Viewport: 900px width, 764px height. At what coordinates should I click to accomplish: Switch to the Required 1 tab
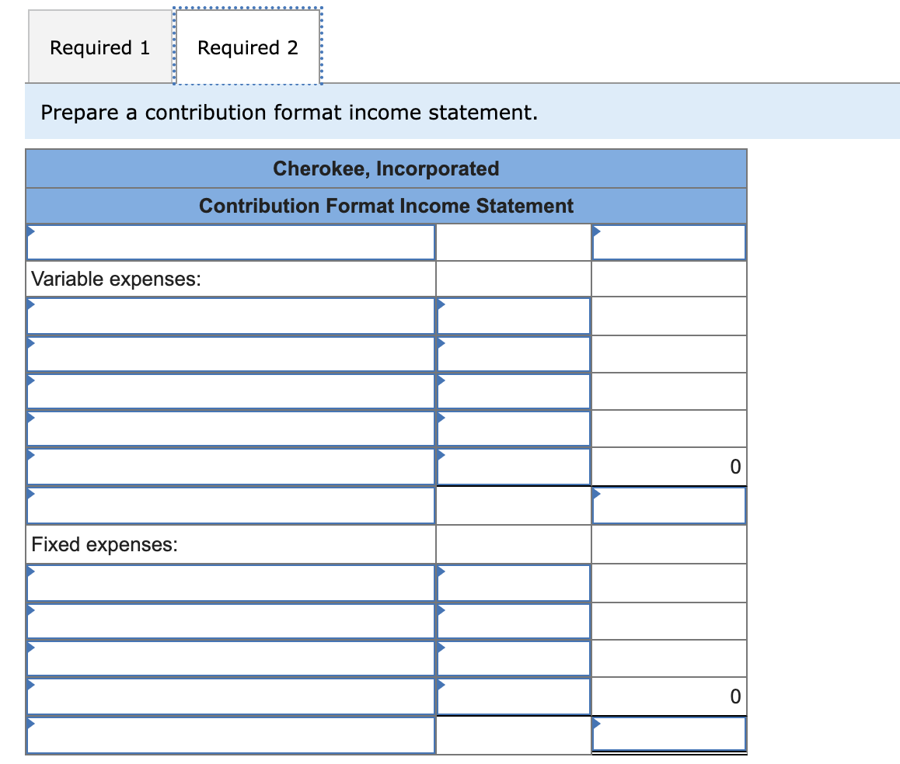[x=100, y=47]
